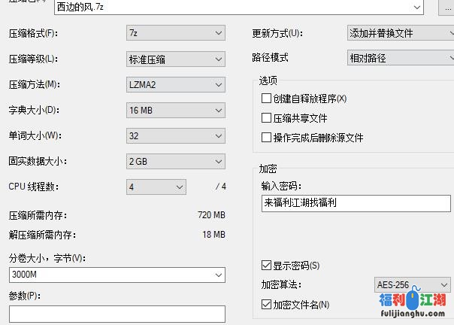
Task: Open the 压缩格式 7z dropdown
Action: [x=176, y=33]
